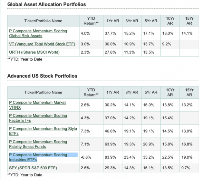The height and width of the screenshot is (179, 203).
Task: Click Fidelity Select Funds 3Yr AR 19.3%
Action: click(130, 144)
